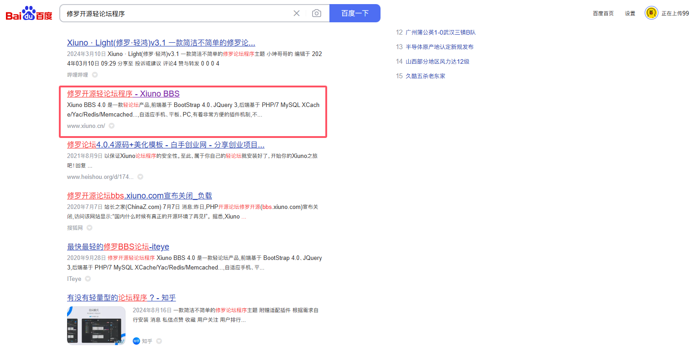
Task: Click the 百度一下 search button
Action: point(355,13)
